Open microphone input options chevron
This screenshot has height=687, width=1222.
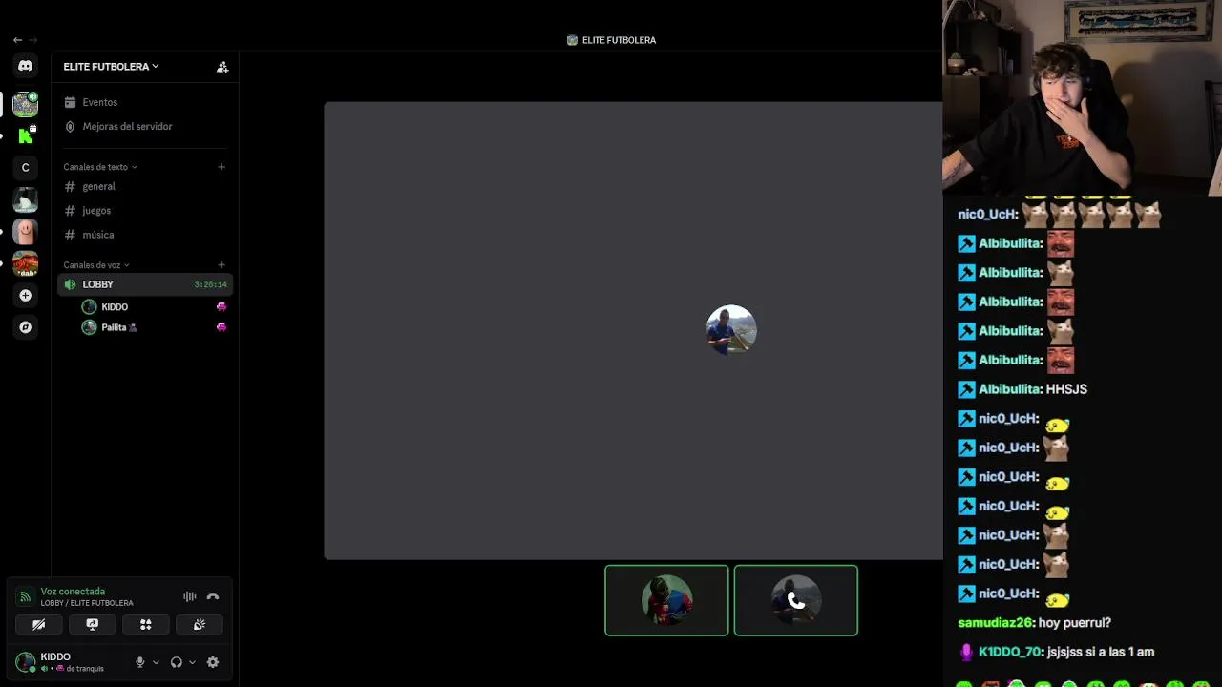pos(156,662)
